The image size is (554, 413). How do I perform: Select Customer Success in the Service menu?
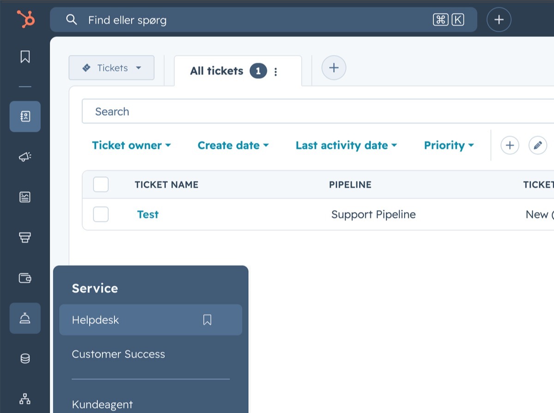coord(118,354)
